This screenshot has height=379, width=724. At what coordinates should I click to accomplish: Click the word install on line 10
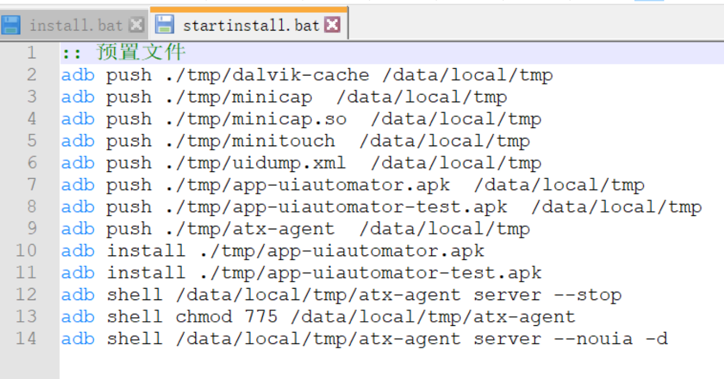pyautogui.click(x=146, y=251)
